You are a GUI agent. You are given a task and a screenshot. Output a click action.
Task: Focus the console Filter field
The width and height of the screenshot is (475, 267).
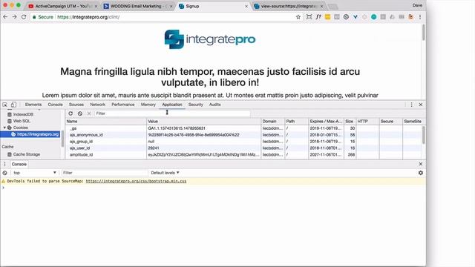[x=104, y=173]
